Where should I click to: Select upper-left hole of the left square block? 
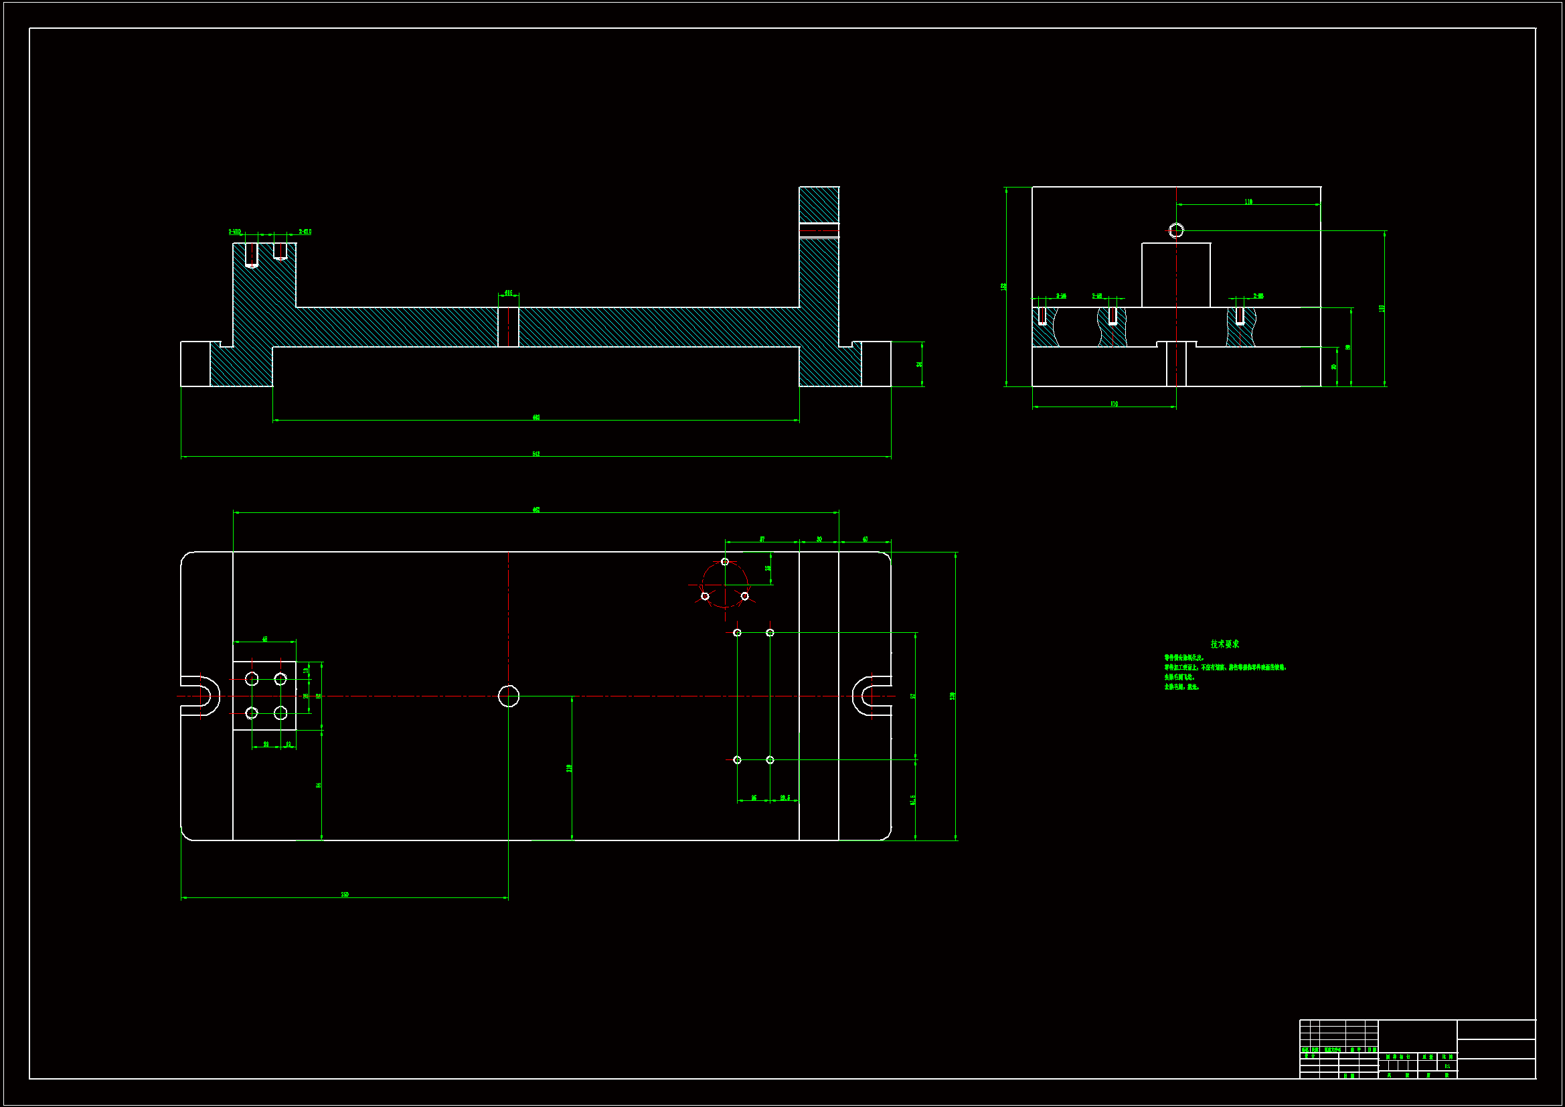252,678
